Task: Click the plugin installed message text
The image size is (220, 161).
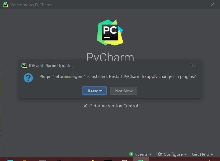Action: coord(118,77)
